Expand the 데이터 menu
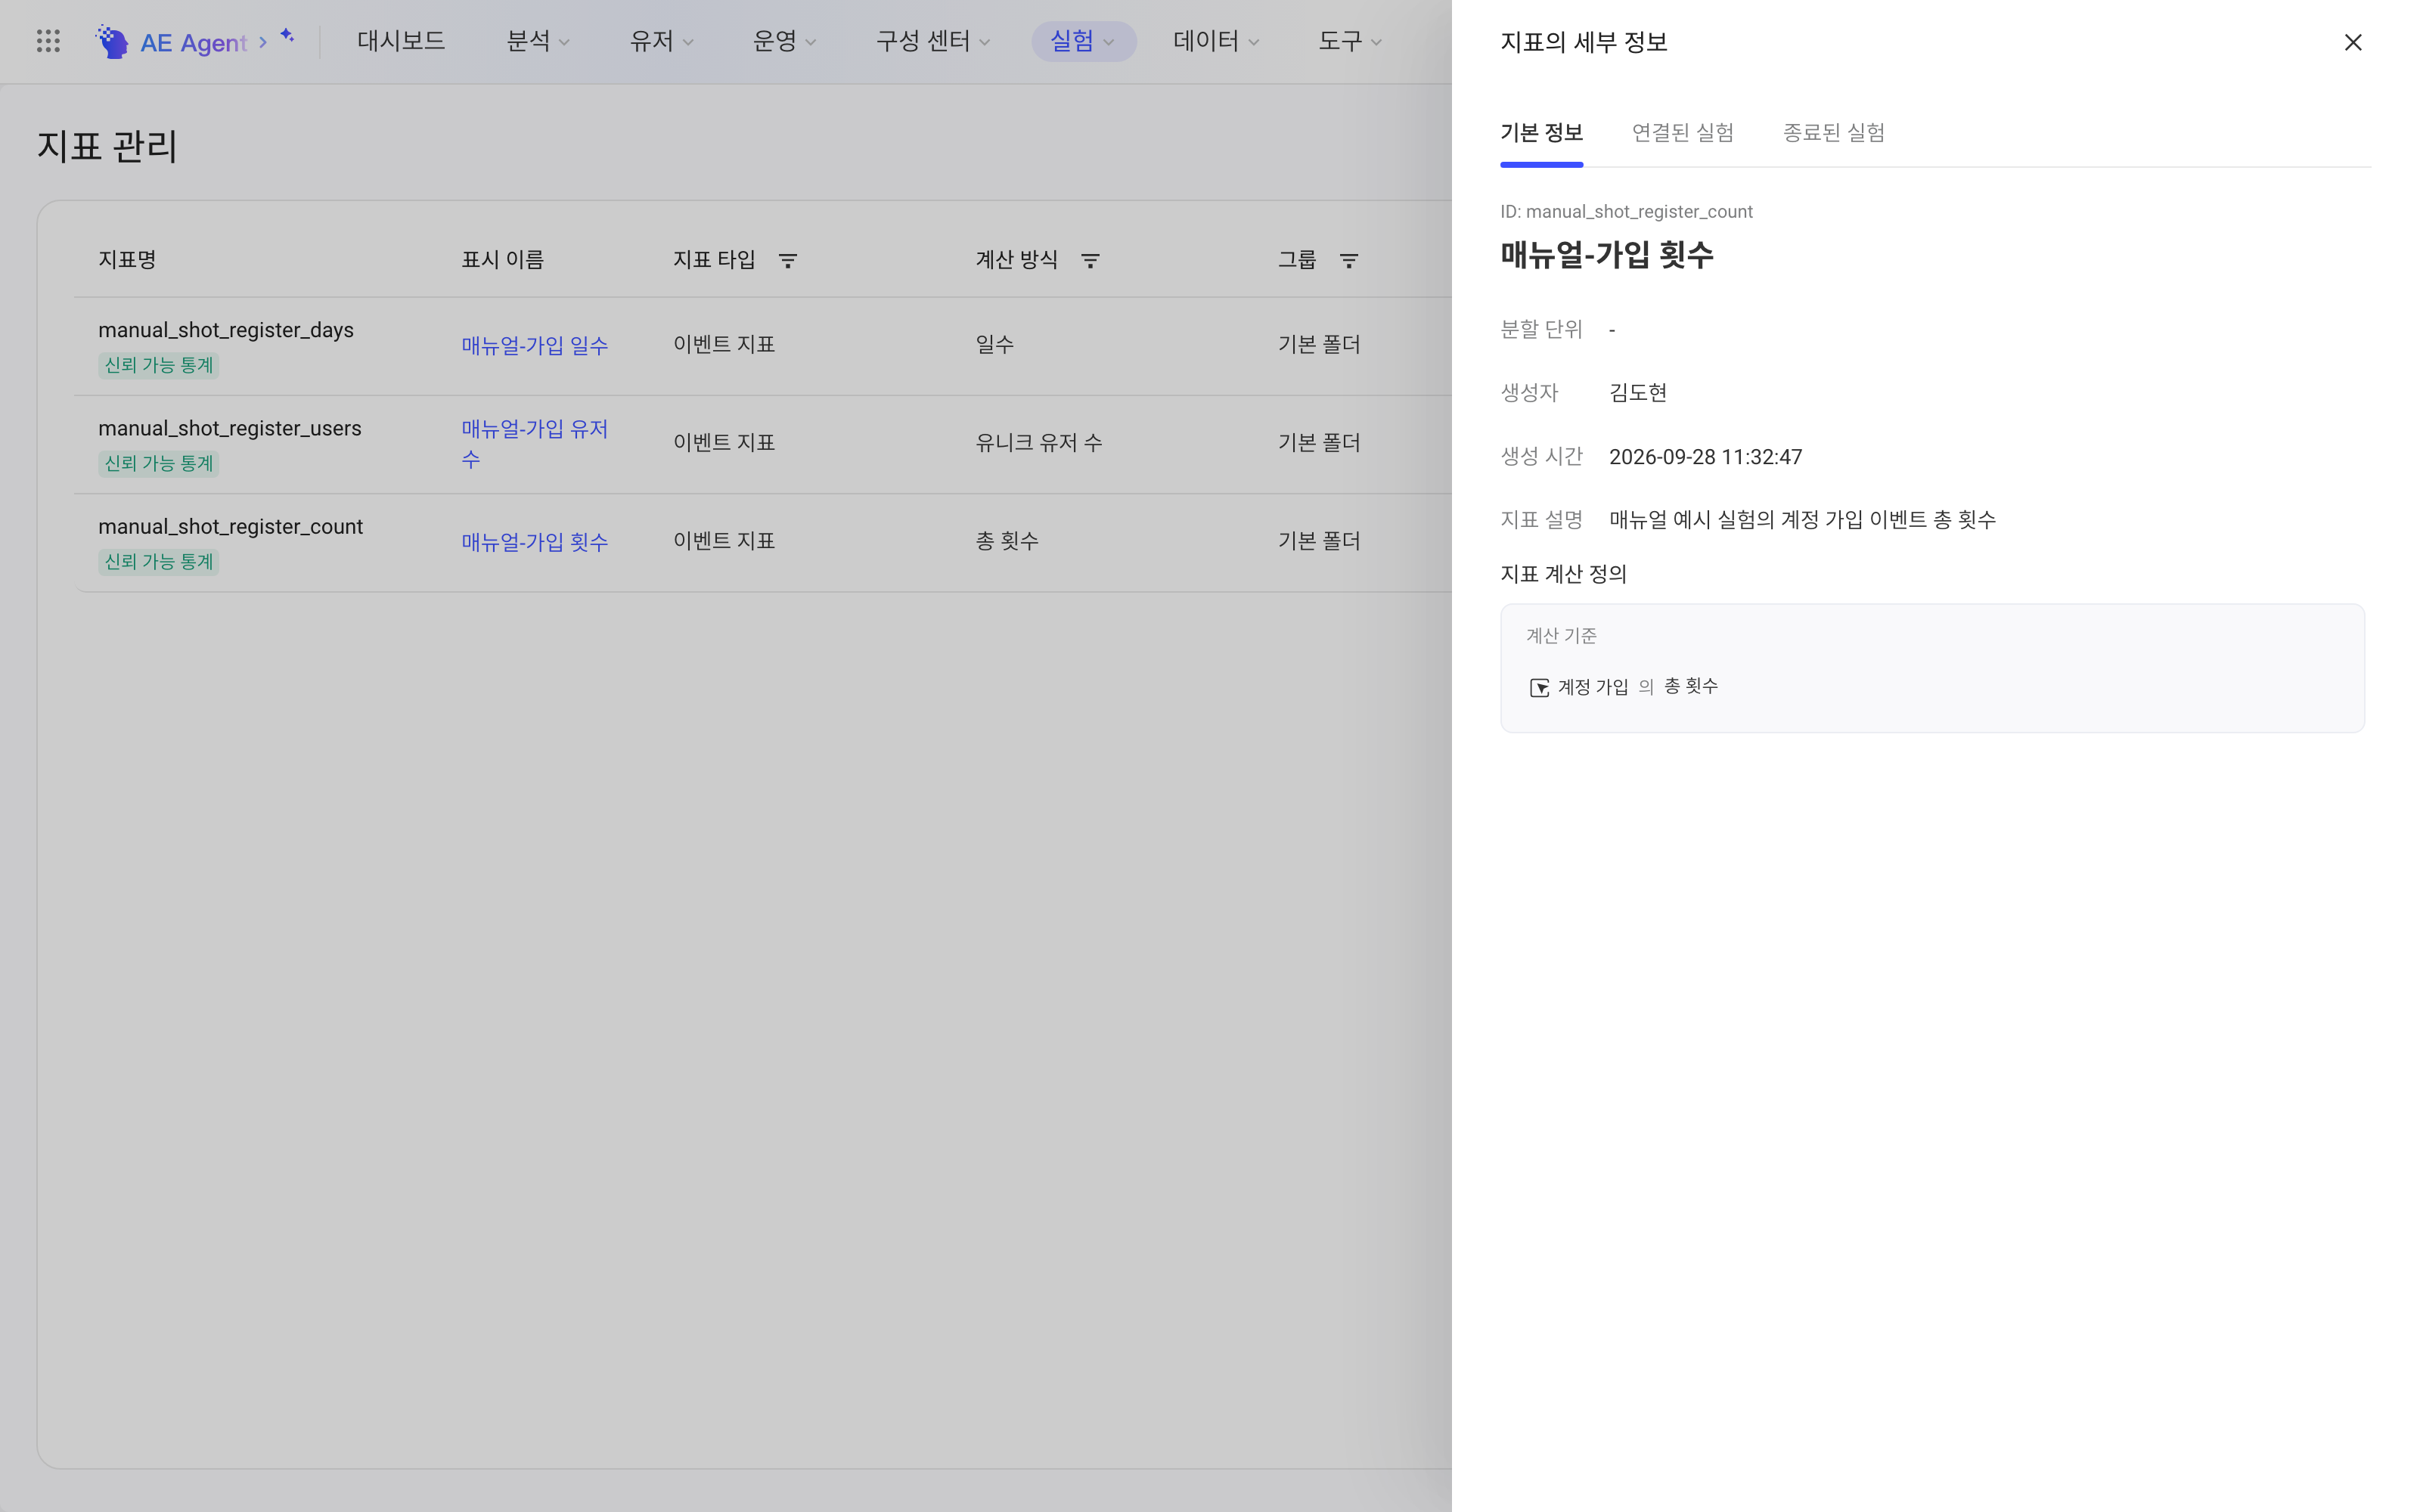Viewport: 2420px width, 1512px height. pyautogui.click(x=1216, y=41)
